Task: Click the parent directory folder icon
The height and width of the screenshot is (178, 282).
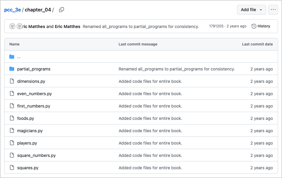Action: click(x=11, y=56)
